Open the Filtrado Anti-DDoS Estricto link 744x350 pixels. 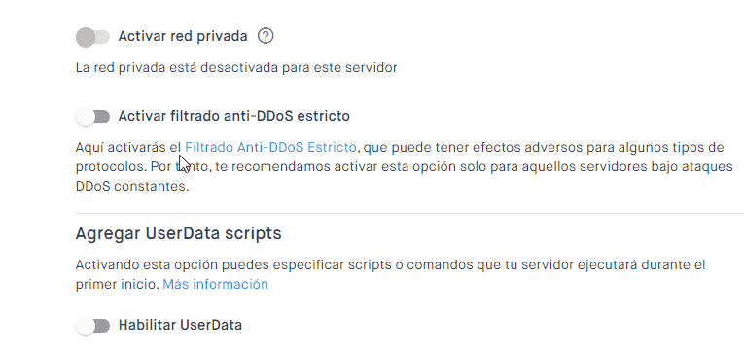(x=270, y=148)
